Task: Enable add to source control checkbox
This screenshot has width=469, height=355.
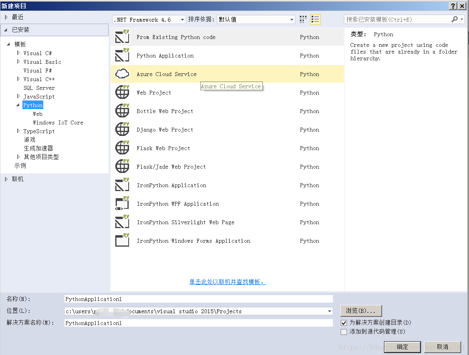Action: [x=344, y=332]
